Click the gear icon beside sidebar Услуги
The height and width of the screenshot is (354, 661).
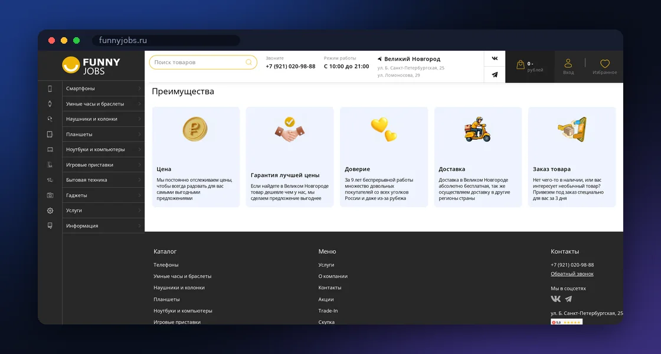50,210
